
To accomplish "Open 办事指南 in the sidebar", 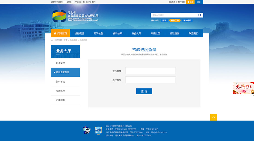I will click(x=60, y=100).
